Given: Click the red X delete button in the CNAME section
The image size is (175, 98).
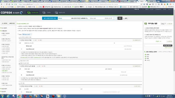Looking at the screenshot, I should (43, 66).
